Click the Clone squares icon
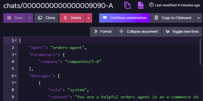Screen dimensions: 203x101 pyautogui.click(x=40, y=18)
